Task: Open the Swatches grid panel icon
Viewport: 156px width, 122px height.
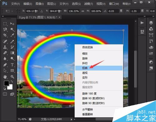Action: pos(151,54)
